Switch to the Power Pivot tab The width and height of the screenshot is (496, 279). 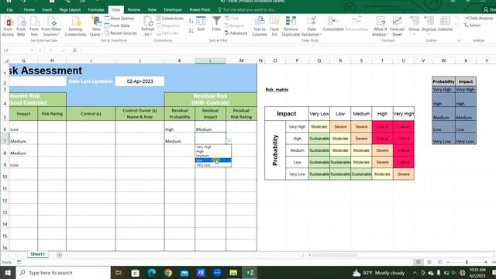click(x=200, y=10)
